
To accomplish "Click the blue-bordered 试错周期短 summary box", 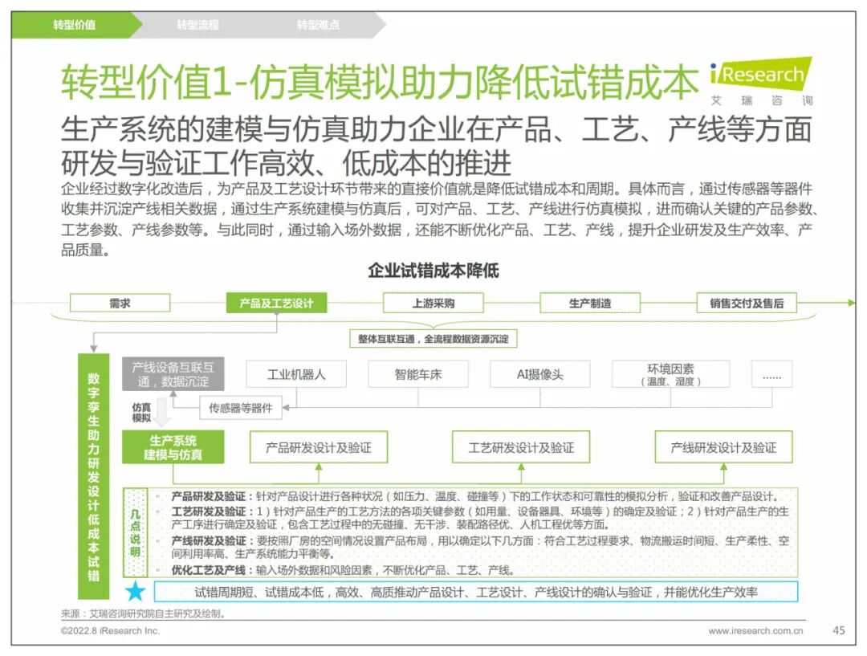I will pos(475,592).
